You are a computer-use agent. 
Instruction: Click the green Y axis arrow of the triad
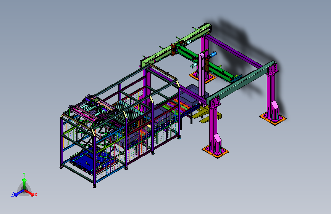24,183
